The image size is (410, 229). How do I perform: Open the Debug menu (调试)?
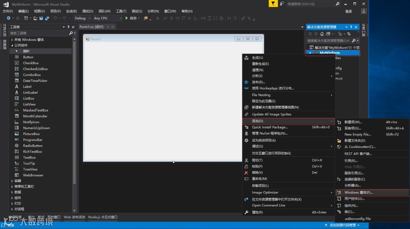point(88,11)
